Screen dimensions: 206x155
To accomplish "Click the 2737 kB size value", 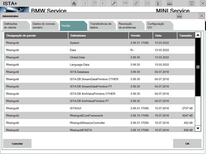I will pyautogui.click(x=187, y=108).
